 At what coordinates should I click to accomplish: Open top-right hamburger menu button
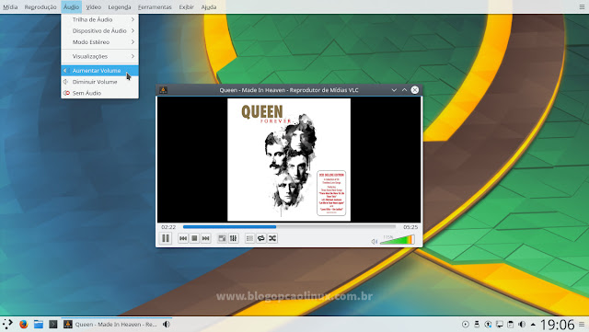point(582,6)
